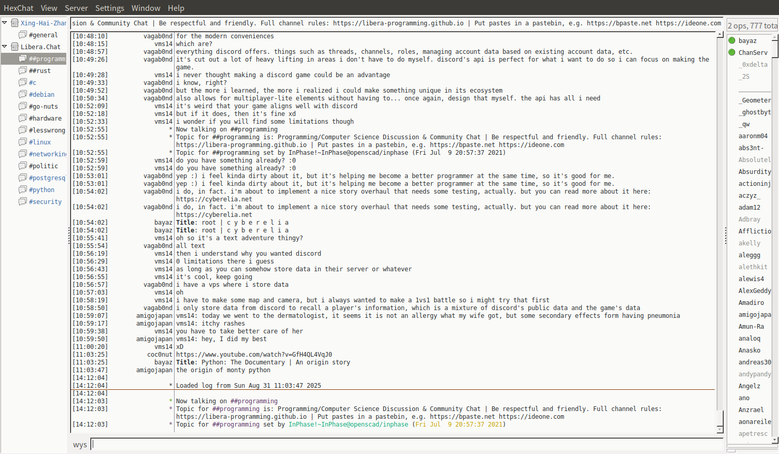Click the #go-nuts channel icon
This screenshot has width=779, height=454.
point(23,106)
